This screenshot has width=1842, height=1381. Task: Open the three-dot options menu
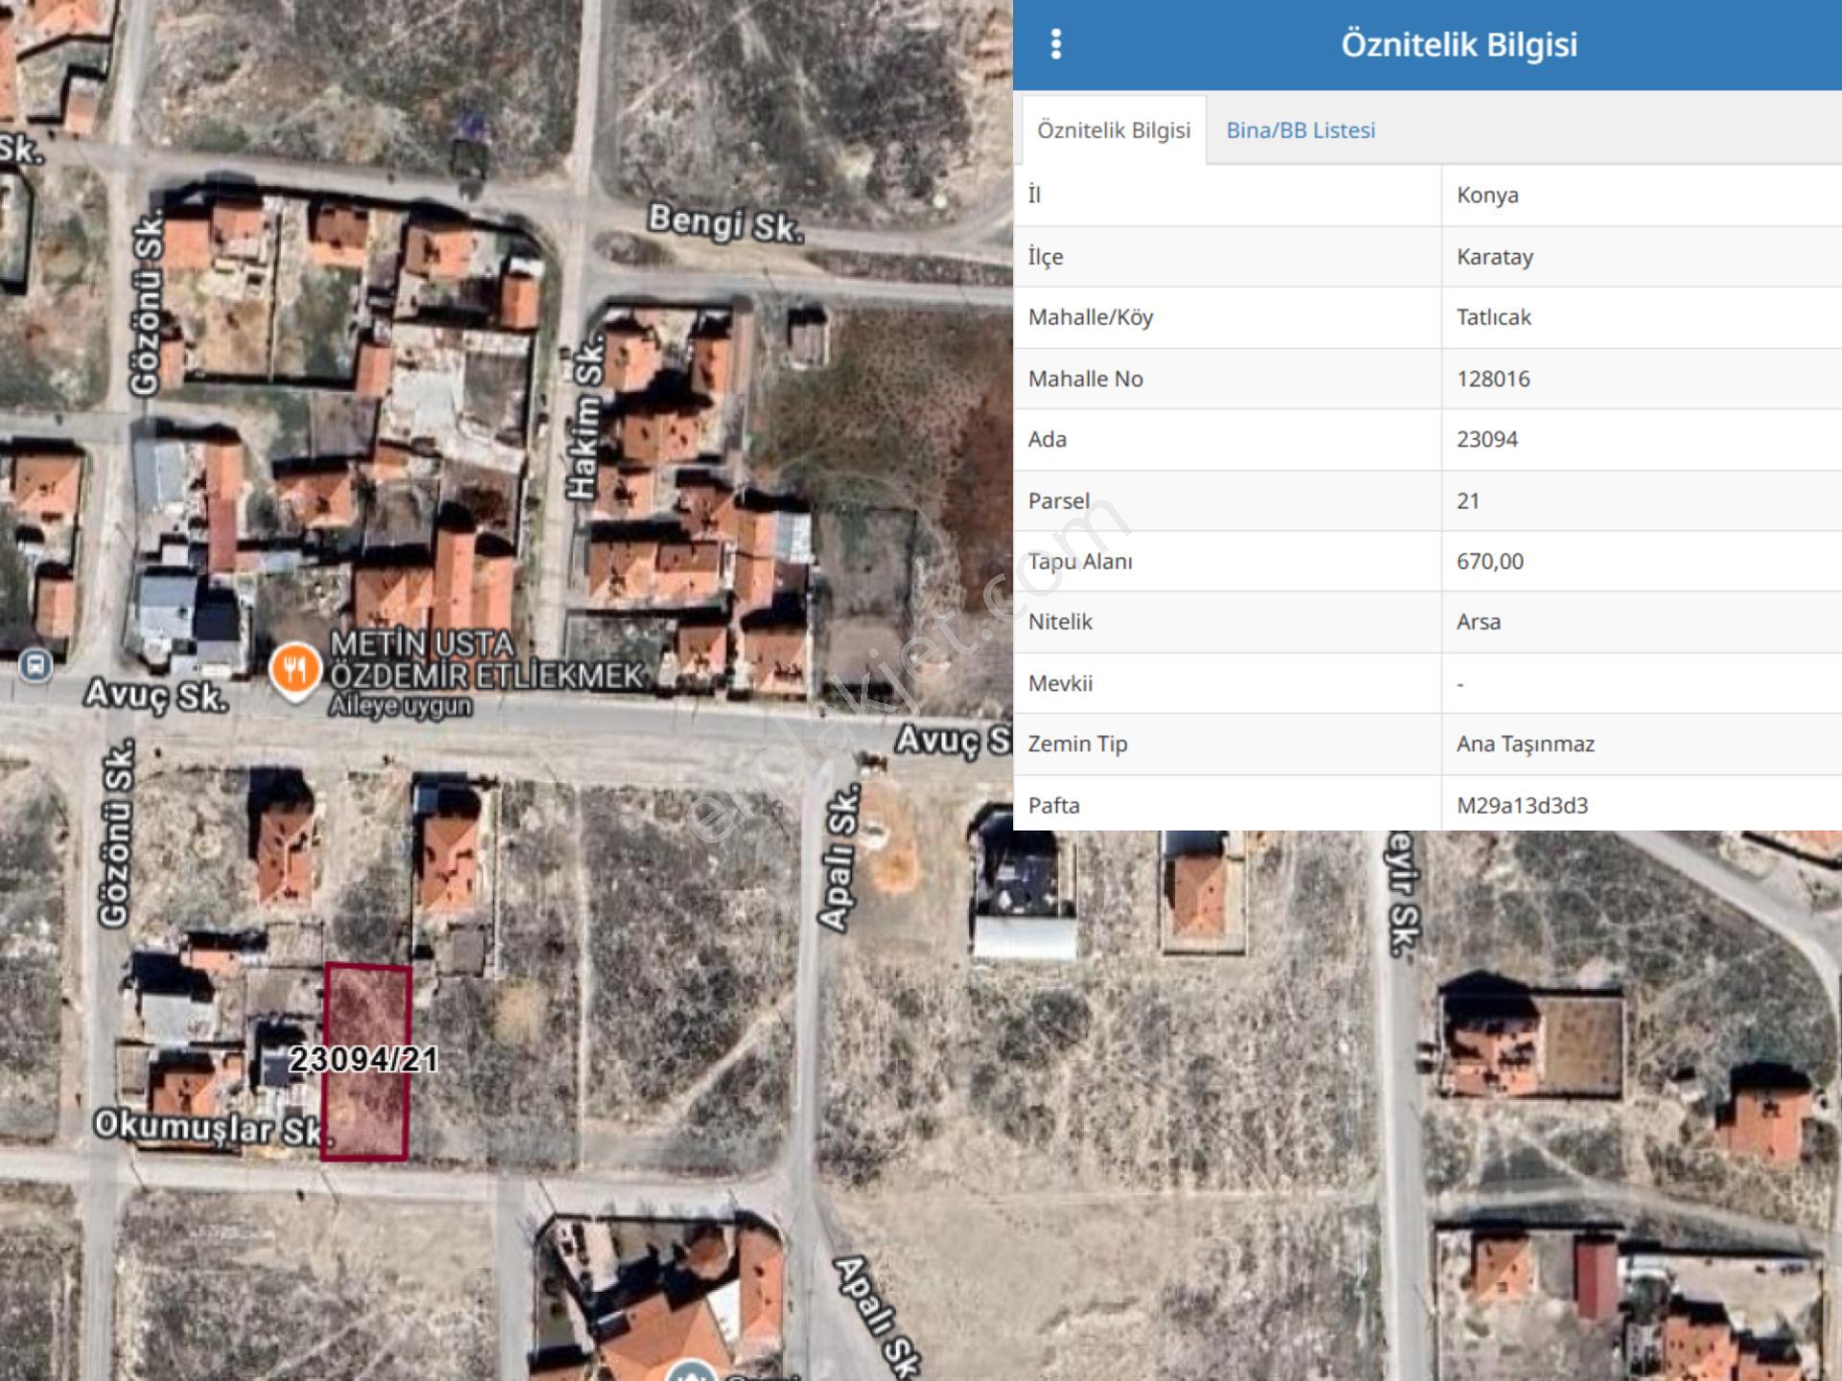point(1055,44)
